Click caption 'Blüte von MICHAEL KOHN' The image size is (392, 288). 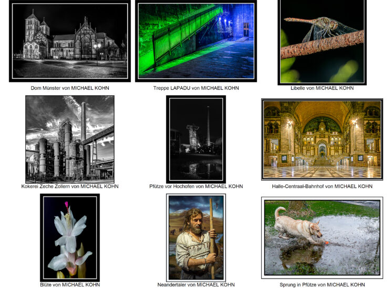pyautogui.click(x=70, y=285)
